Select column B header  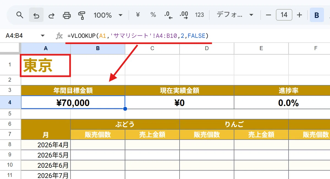pos(98,48)
